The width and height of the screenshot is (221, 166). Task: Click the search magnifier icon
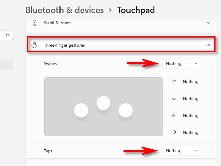[x=7, y=35]
